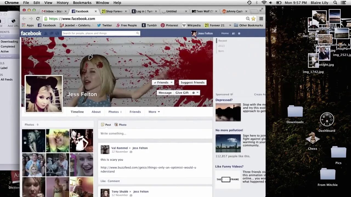
Task: Close the Untitled tab
Action: click(x=186, y=11)
